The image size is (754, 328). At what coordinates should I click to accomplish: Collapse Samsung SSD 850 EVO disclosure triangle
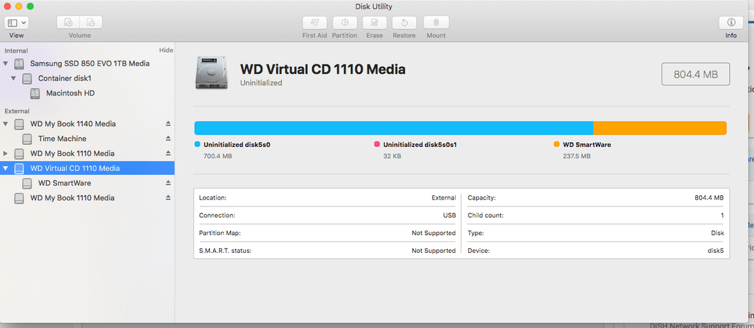[5, 64]
